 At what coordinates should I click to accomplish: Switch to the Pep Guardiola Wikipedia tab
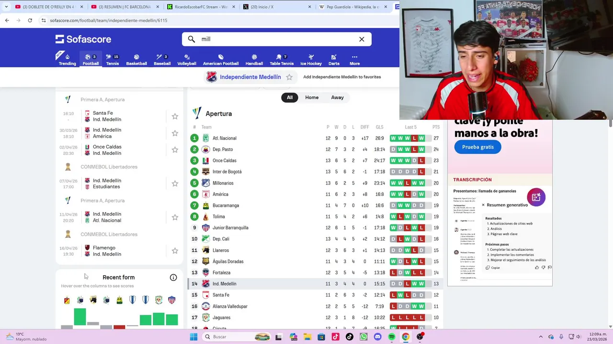[x=353, y=7]
